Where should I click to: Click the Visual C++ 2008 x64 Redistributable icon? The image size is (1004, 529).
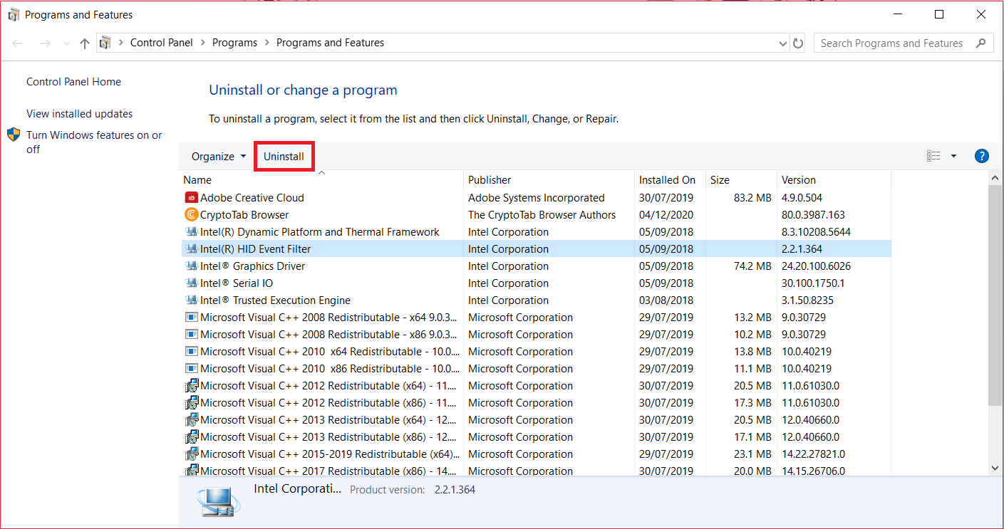tap(191, 318)
